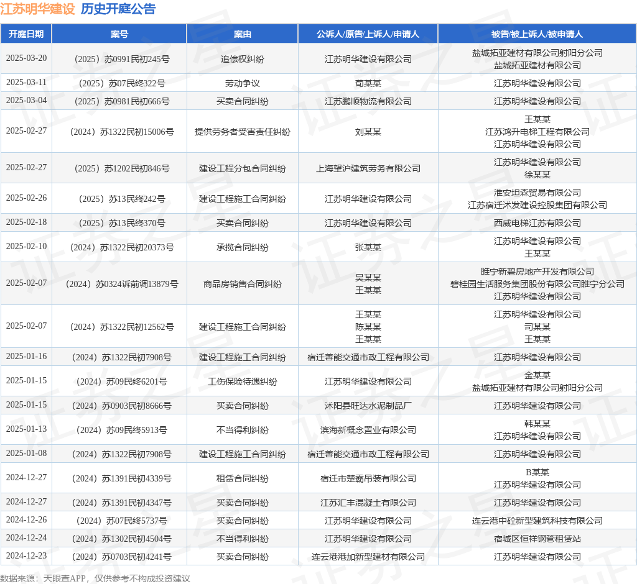
Task: Click plaintiff 荀某某
Action: point(368,84)
